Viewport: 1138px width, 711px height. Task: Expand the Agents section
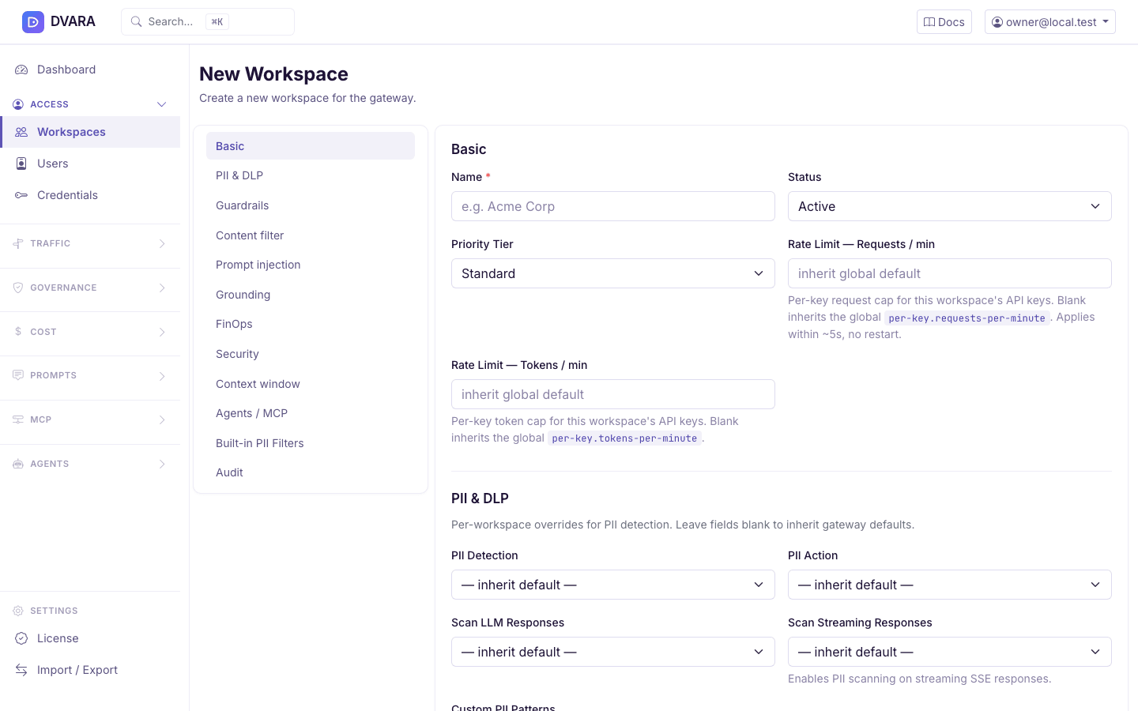click(x=90, y=464)
